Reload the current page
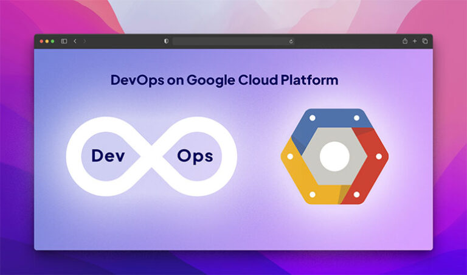The width and height of the screenshot is (467, 275). 291,41
